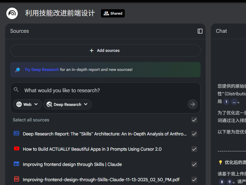
Task: Collapse the Sources panel with sidebar icon
Action: 200,31
